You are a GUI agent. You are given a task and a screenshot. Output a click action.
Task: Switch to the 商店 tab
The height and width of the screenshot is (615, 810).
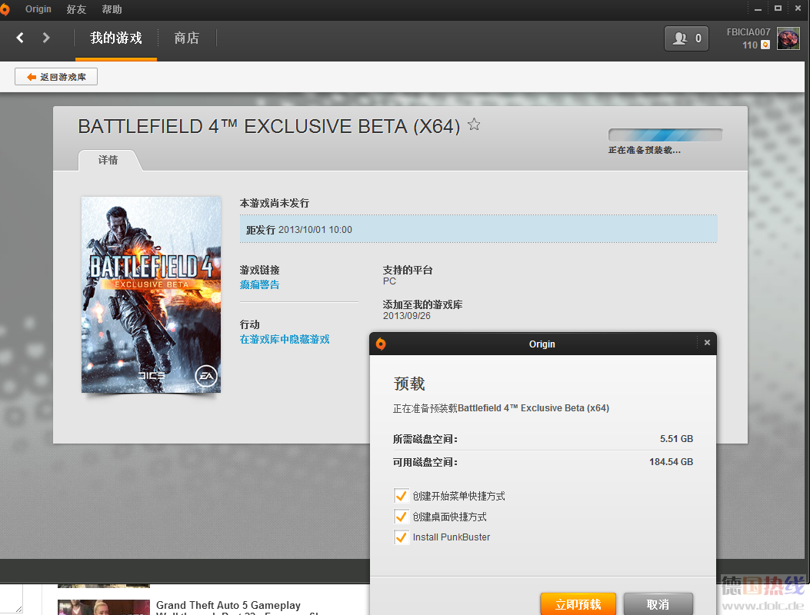coord(186,38)
